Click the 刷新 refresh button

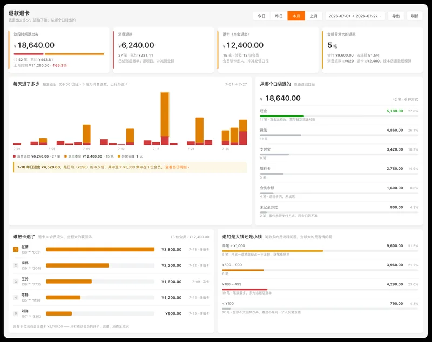[415, 16]
